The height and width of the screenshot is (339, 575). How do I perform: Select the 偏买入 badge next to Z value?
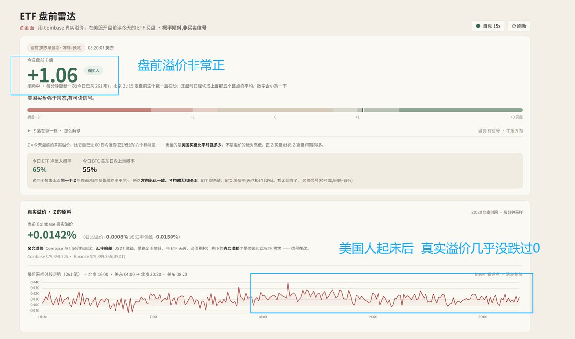coord(93,71)
